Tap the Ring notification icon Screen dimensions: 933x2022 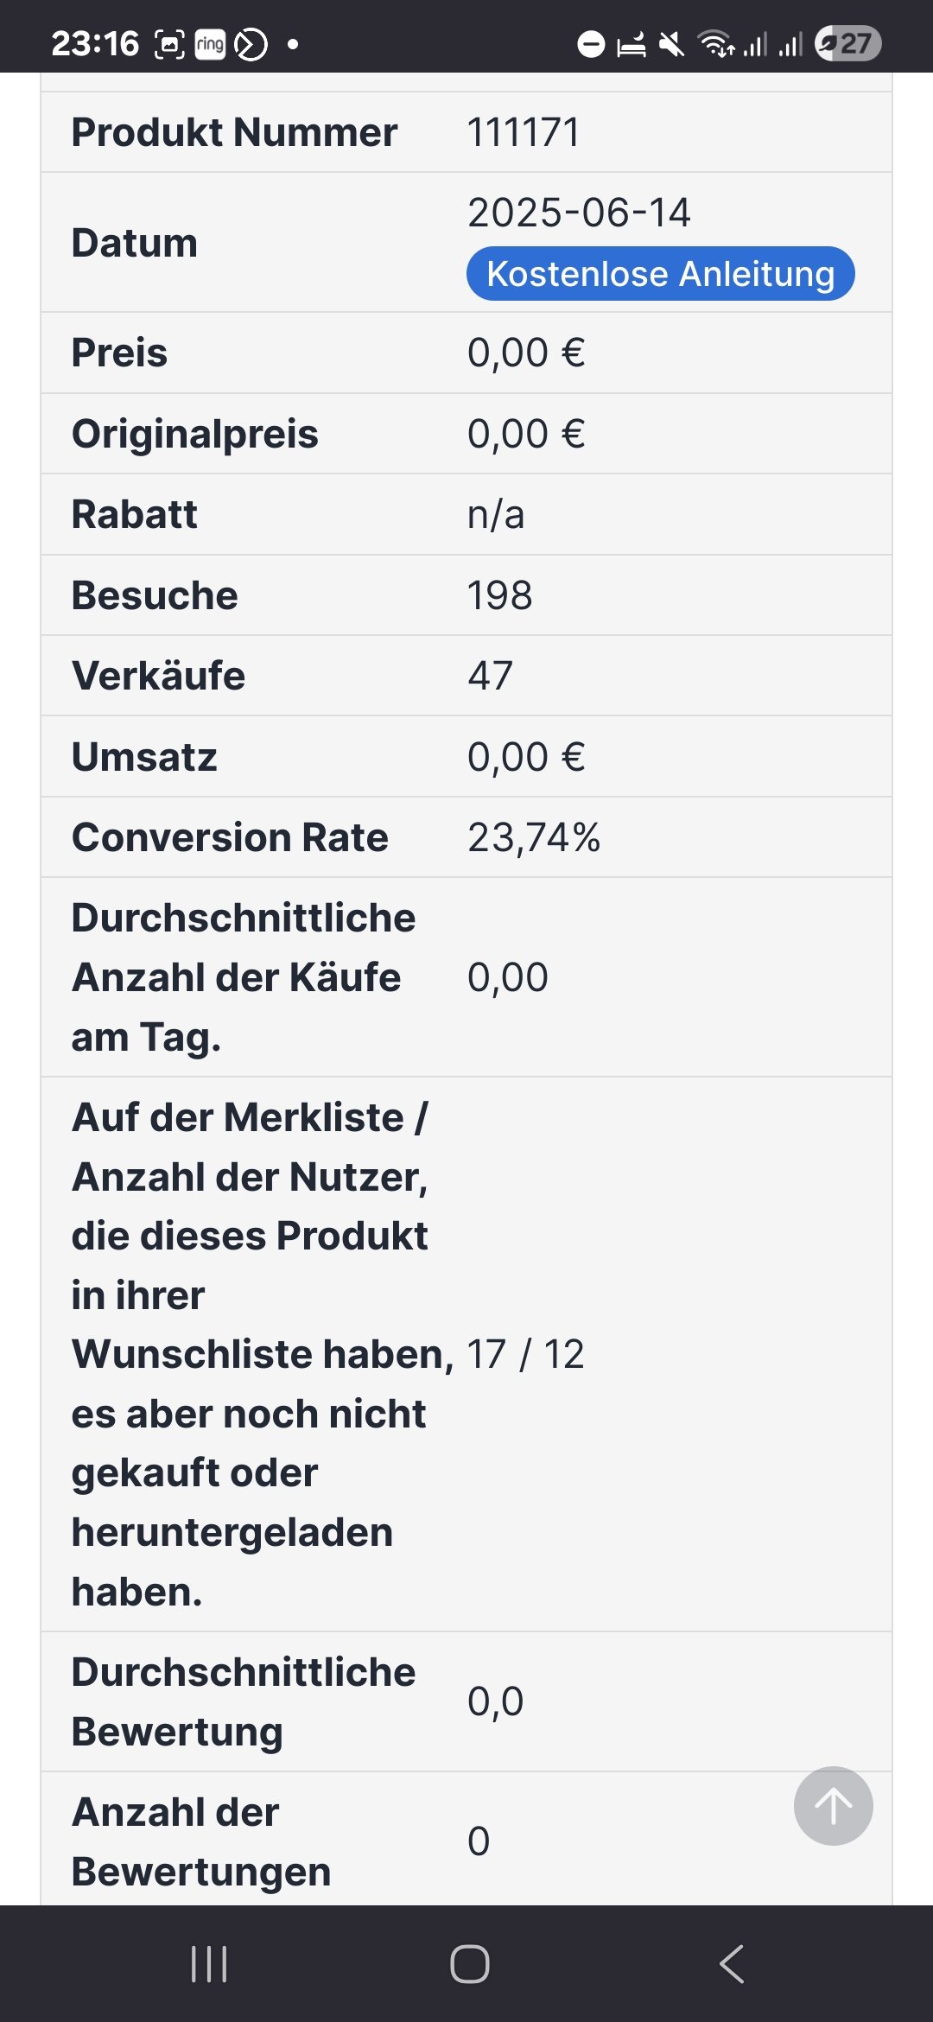point(210,43)
